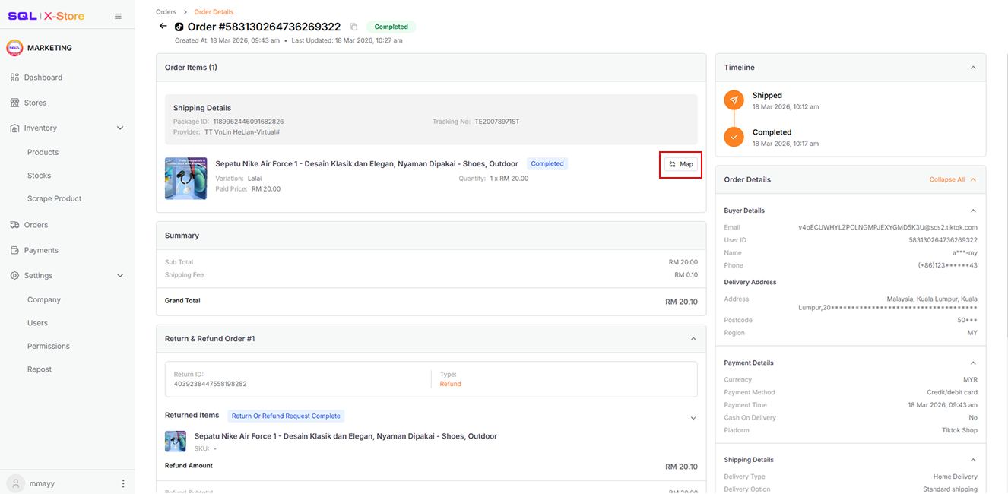1008x494 pixels.
Task: Click the Orders truck icon in the sidebar
Action: click(x=14, y=225)
